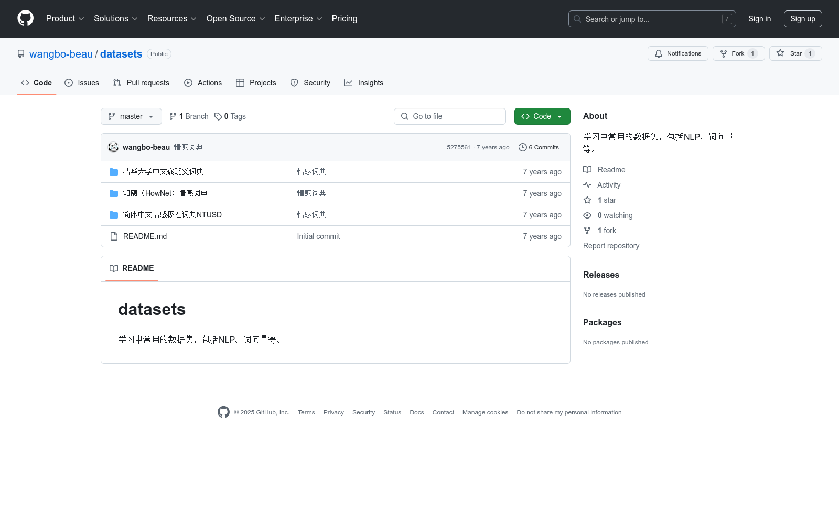Click folder icon of 清华大学中文褒贬义词典 row
Image resolution: width=839 pixels, height=524 pixels.
point(114,172)
